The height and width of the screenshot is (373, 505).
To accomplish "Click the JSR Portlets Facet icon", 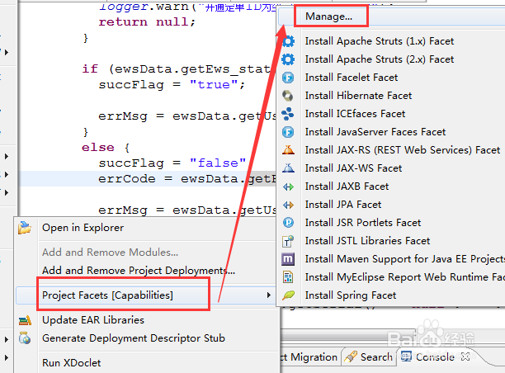I will tap(288, 223).
